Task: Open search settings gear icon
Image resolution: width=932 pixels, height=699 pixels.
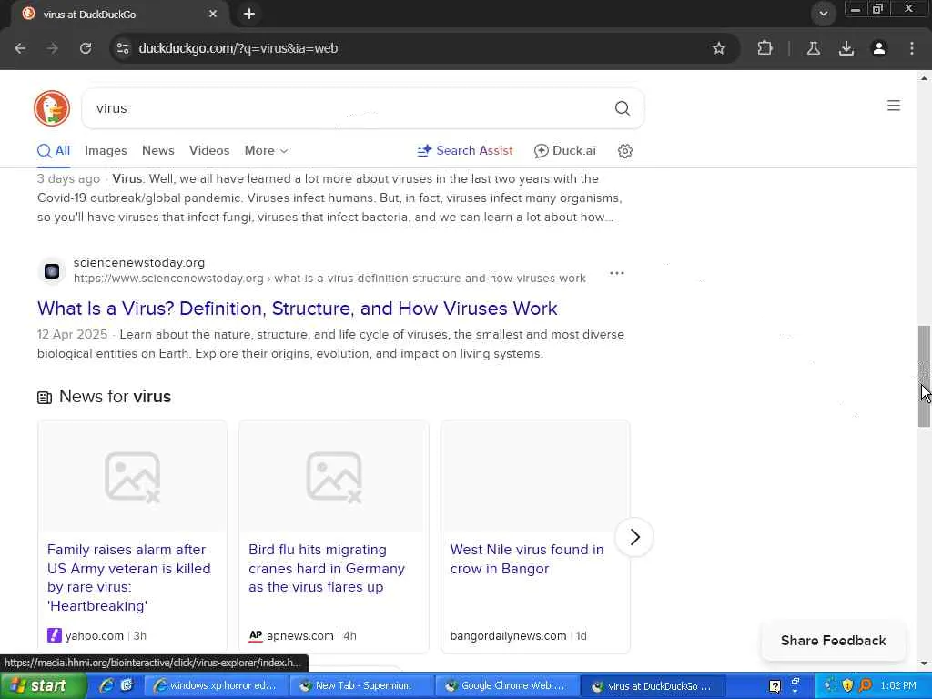Action: pos(624,151)
